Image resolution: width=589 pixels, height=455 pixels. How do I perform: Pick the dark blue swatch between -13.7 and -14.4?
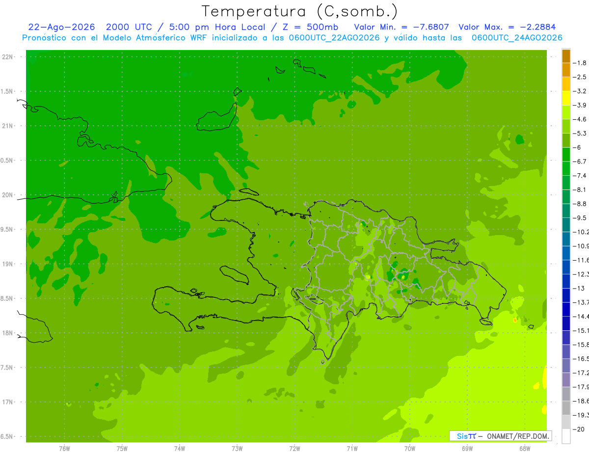coord(566,309)
